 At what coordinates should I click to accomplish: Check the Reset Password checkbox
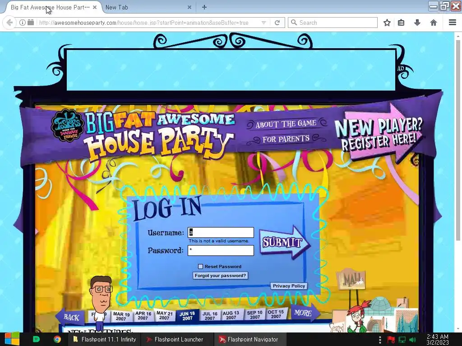click(201, 266)
